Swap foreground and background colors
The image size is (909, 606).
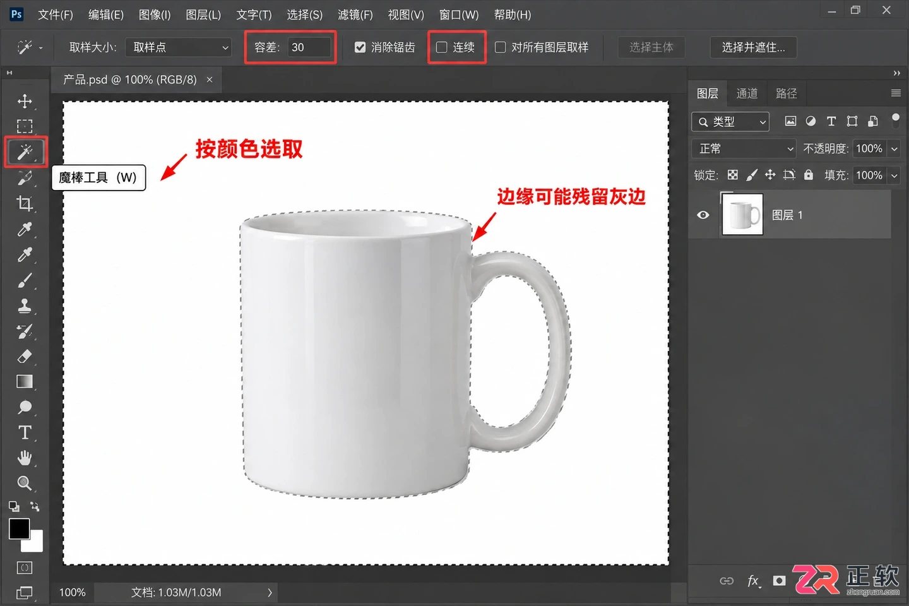(x=35, y=506)
